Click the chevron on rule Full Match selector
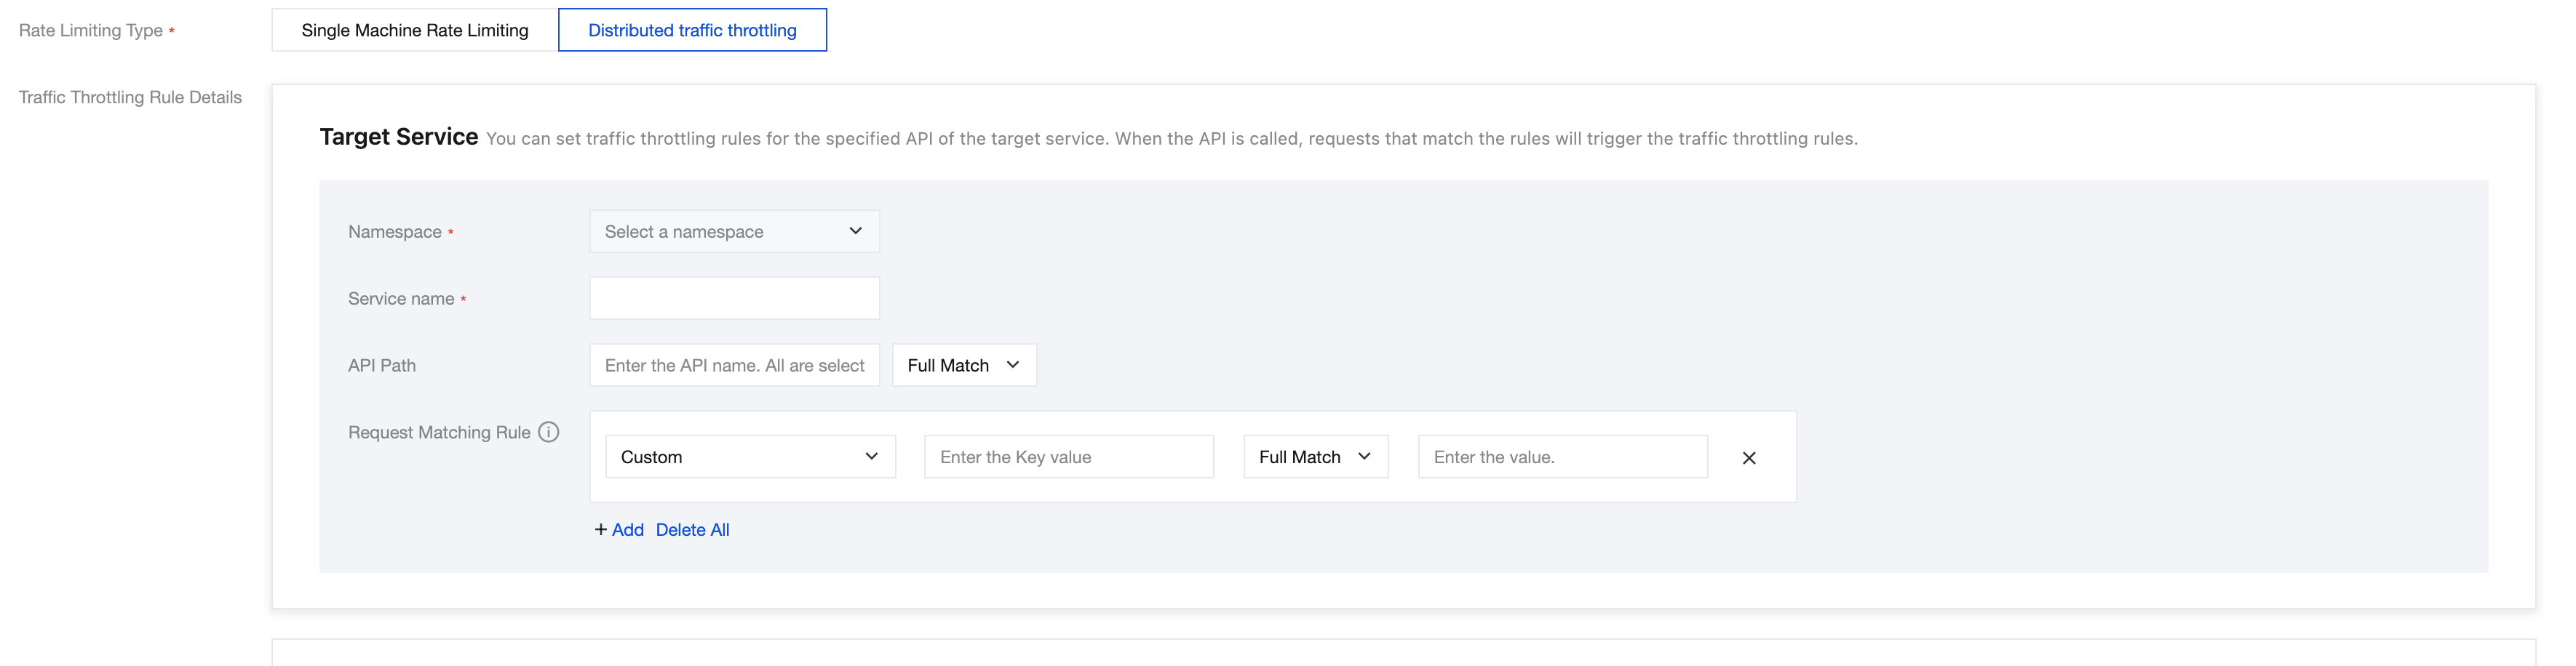This screenshot has width=2576, height=666. [1364, 457]
